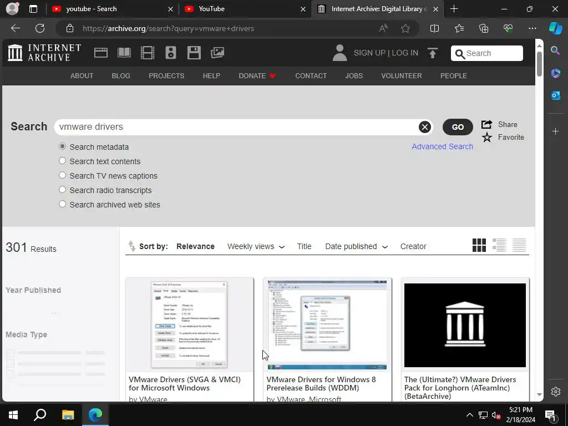
Task: Open the PROJECTS menu item
Action: click(166, 75)
